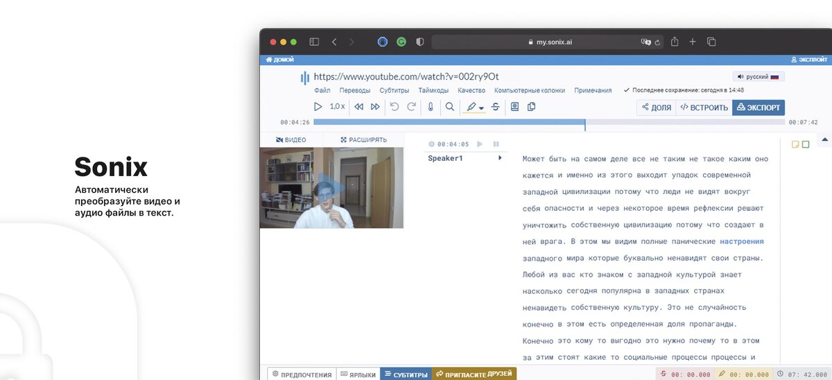This screenshot has height=380, width=832.
Task: Open a new tab with plus icon
Action: click(693, 42)
